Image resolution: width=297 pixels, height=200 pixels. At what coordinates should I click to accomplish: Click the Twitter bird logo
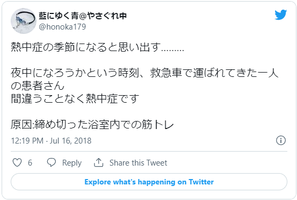pyautogui.click(x=281, y=15)
